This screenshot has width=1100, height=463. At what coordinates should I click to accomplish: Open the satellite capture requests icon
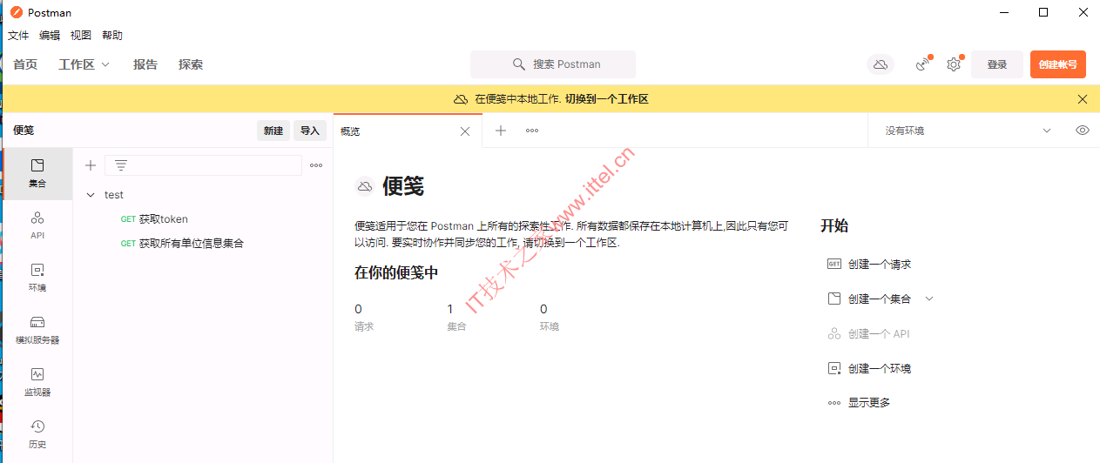923,64
